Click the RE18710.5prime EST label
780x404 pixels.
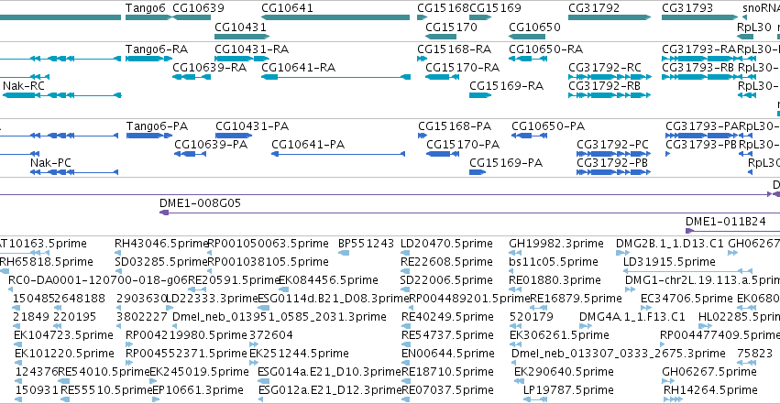(x=448, y=372)
